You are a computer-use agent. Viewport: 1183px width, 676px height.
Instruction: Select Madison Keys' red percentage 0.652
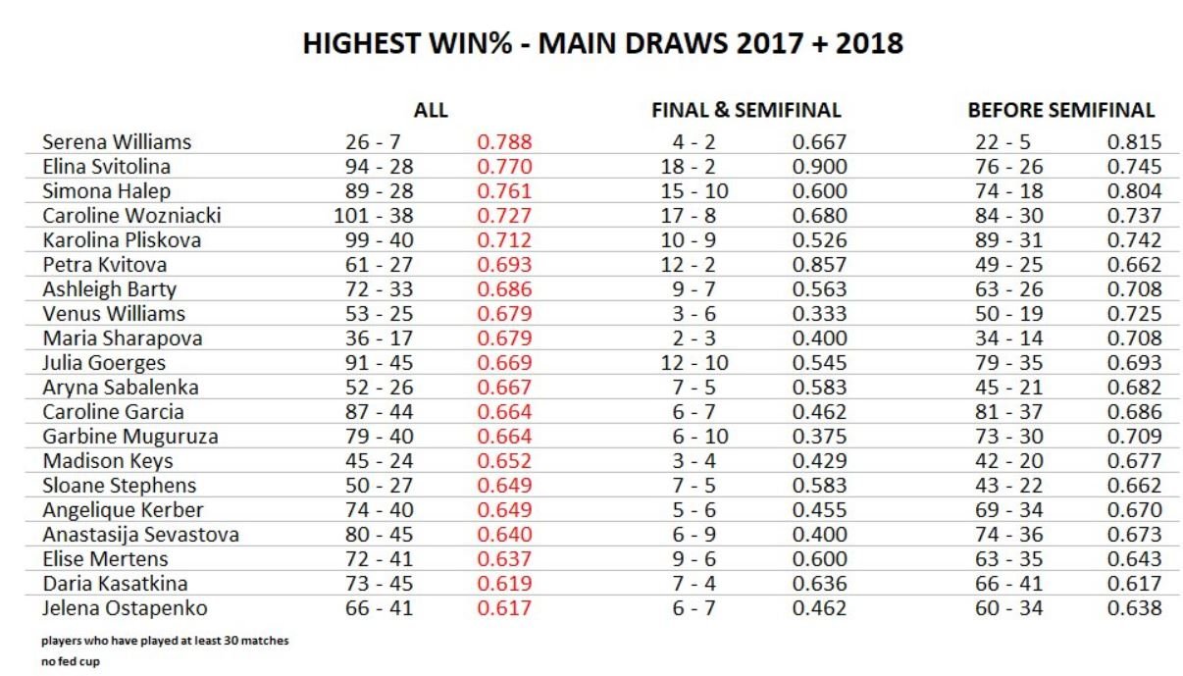(504, 460)
